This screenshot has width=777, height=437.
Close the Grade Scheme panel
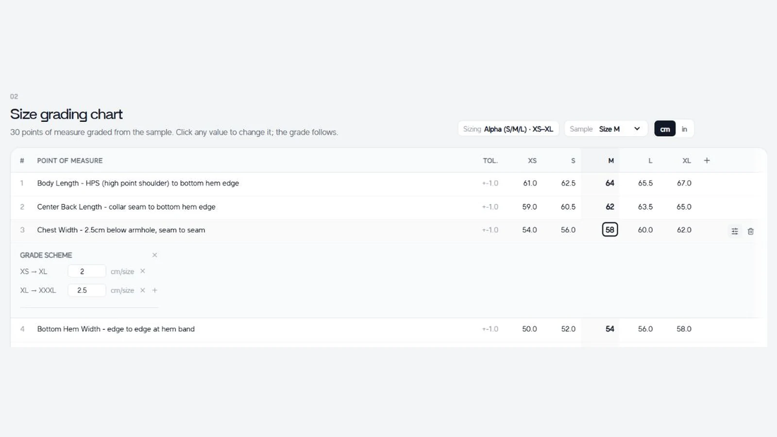[x=154, y=255]
